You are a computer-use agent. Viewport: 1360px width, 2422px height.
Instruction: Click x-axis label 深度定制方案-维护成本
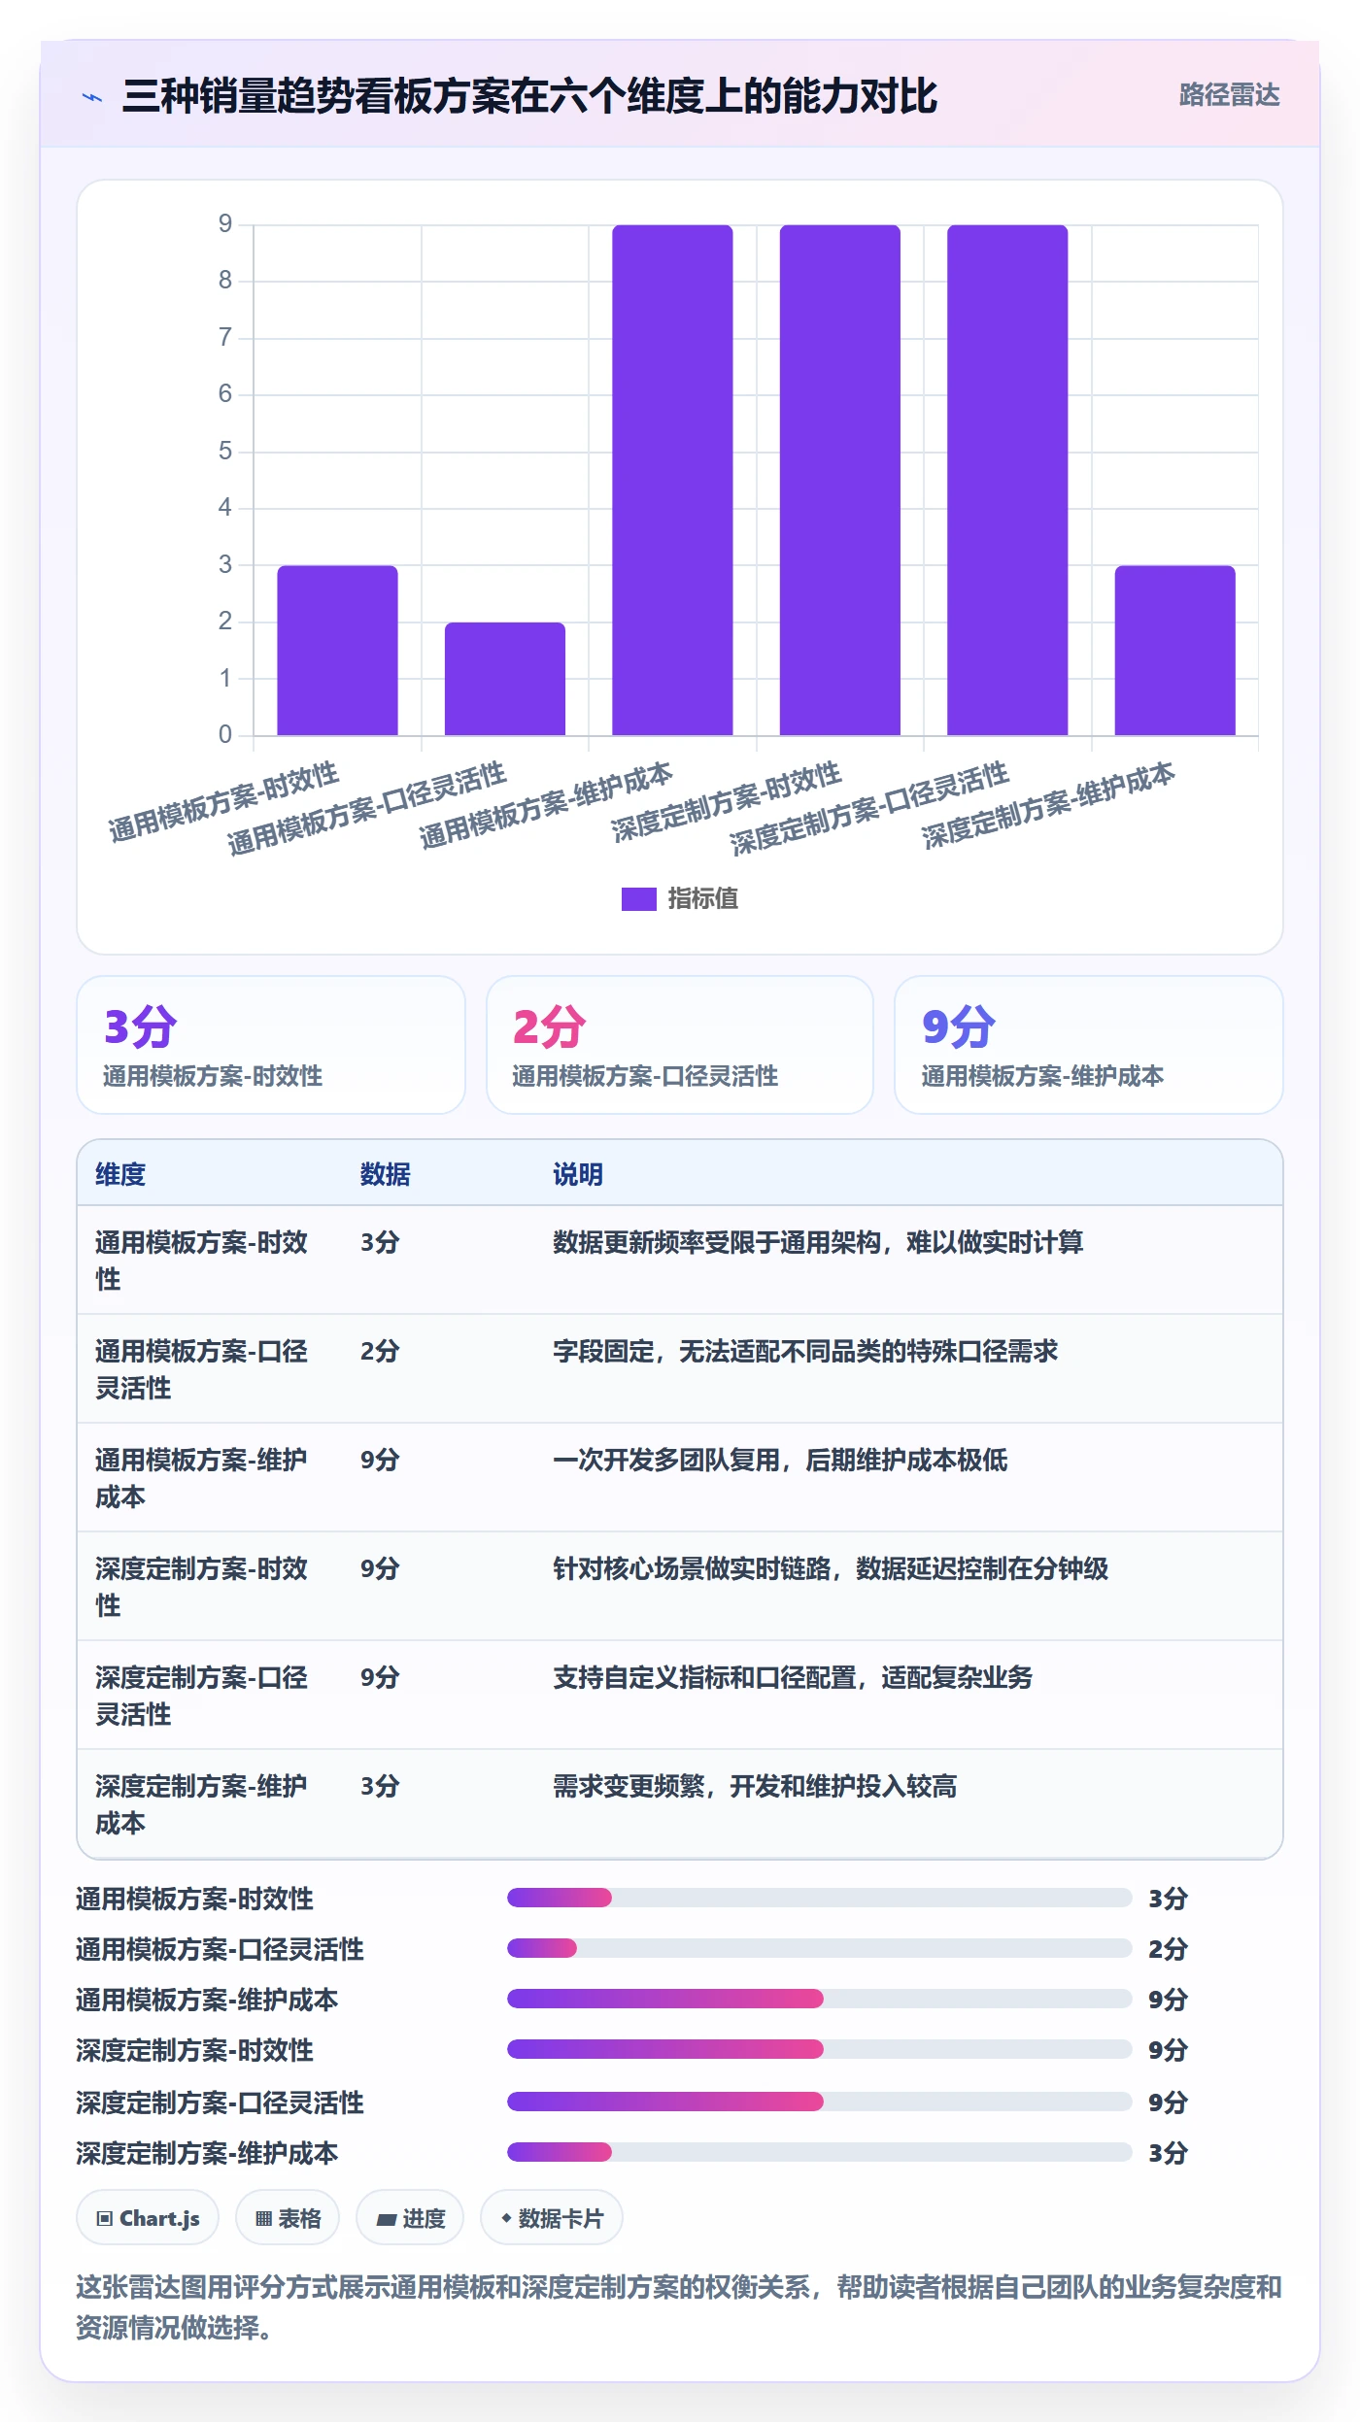(x=1048, y=805)
